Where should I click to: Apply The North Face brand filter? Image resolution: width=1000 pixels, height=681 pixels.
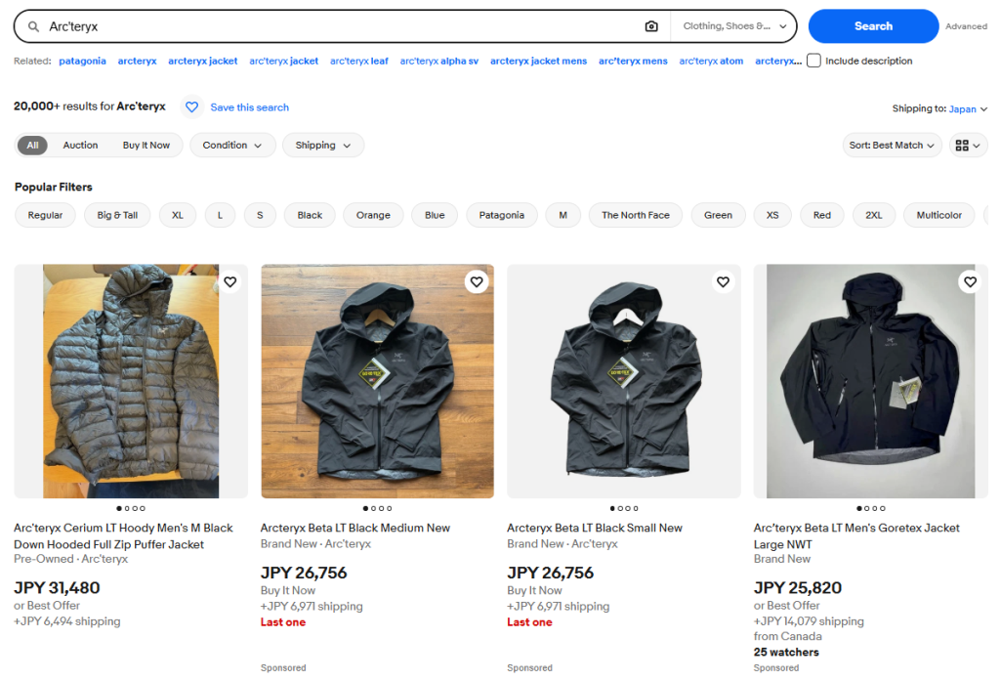(636, 215)
